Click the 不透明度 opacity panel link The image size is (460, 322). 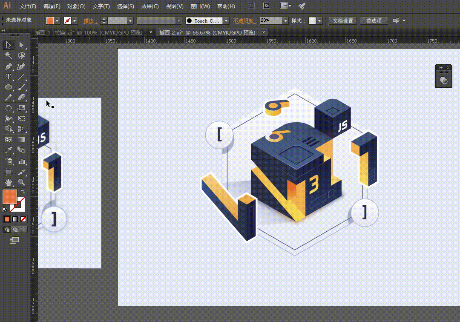(x=244, y=21)
